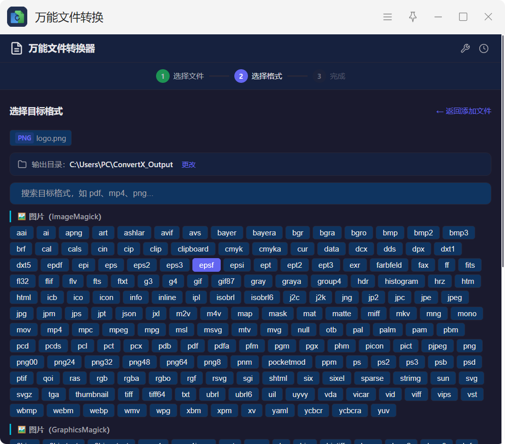
Task: Choose the svgz format
Action: 24,394
